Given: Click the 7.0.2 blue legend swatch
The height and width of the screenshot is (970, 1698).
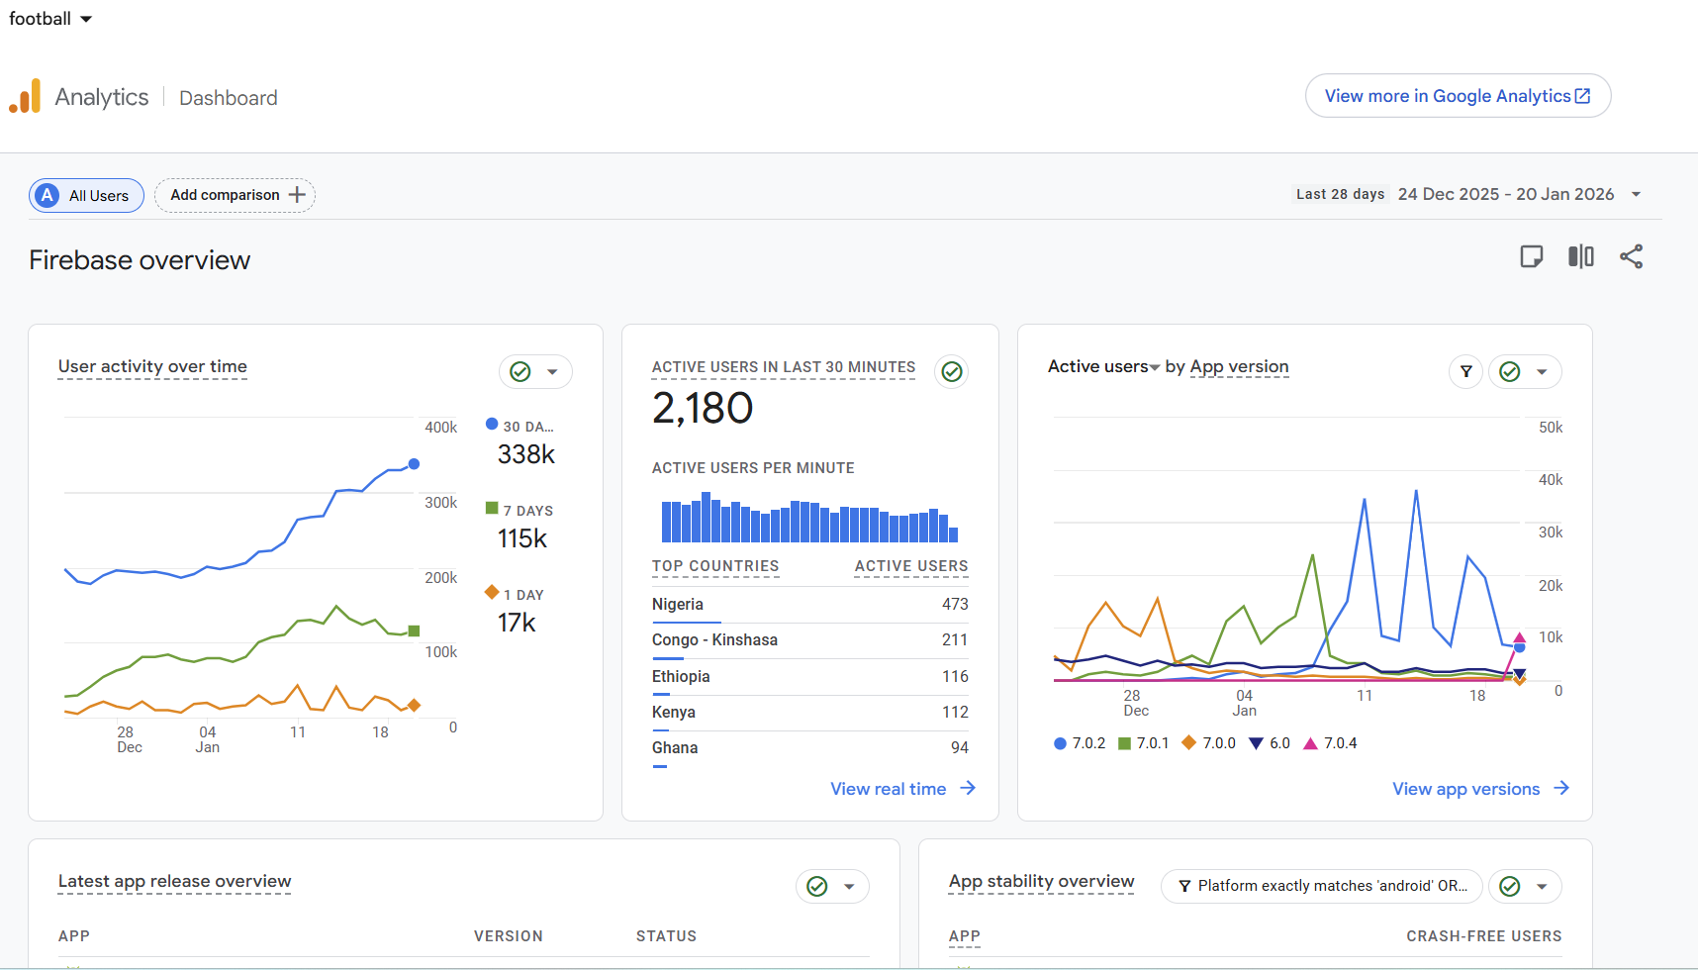Looking at the screenshot, I should pos(1060,743).
